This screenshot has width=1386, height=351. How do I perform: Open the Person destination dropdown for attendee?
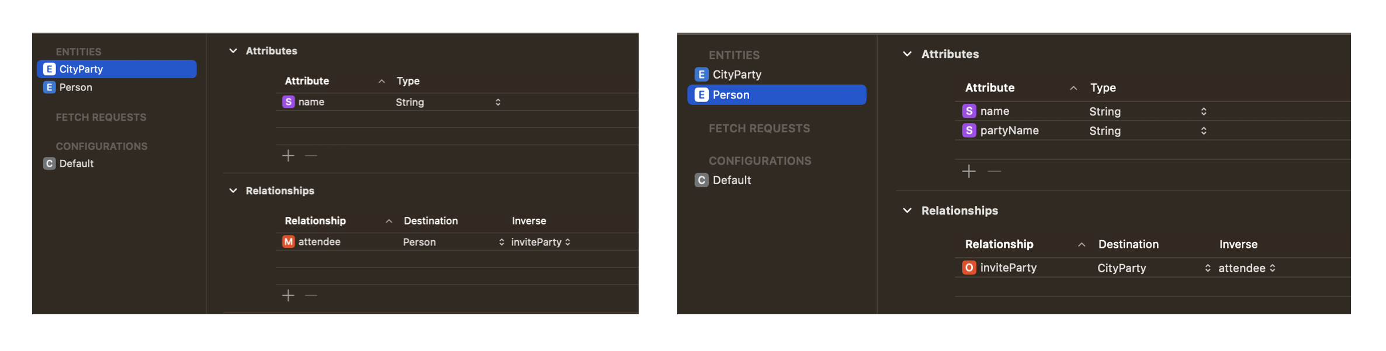click(453, 242)
